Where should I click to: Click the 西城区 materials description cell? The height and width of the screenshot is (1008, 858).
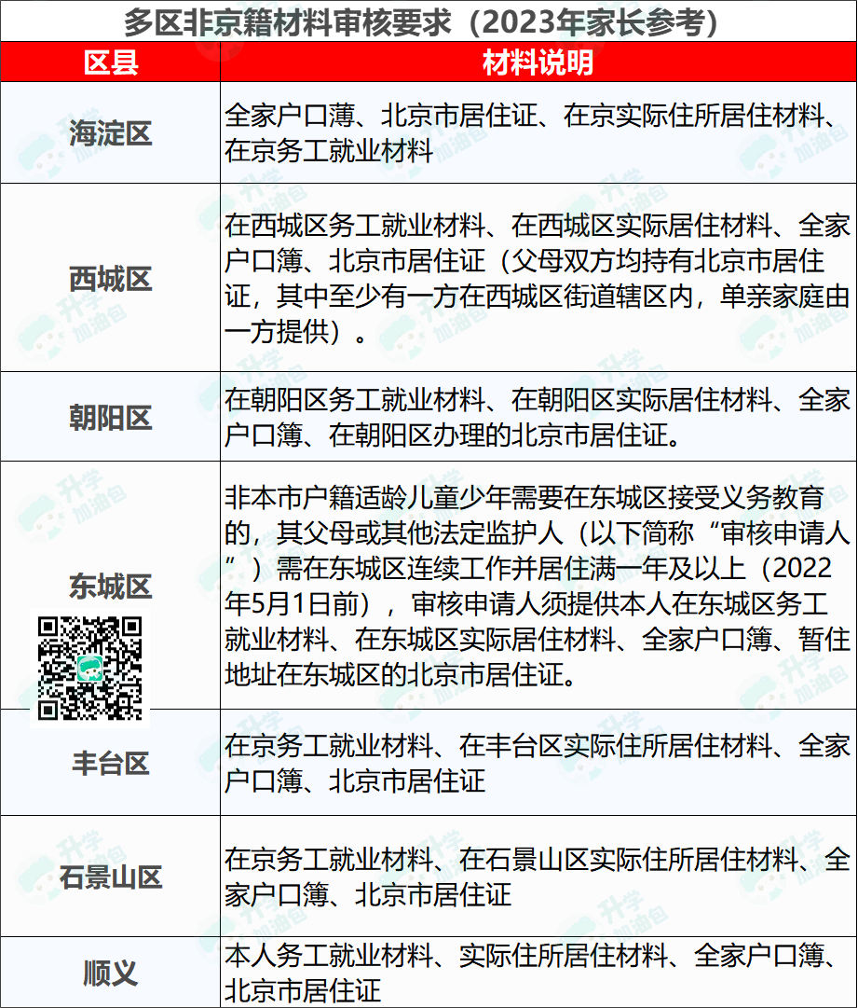click(x=538, y=278)
